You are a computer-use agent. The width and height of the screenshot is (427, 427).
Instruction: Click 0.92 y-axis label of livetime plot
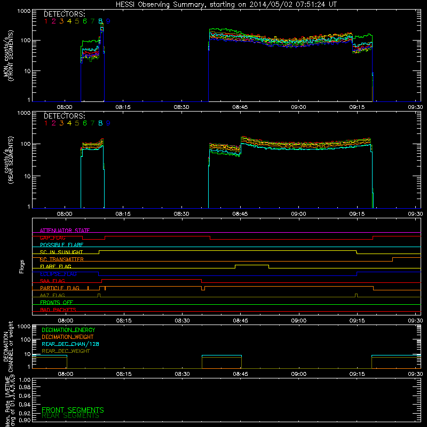click(25, 413)
